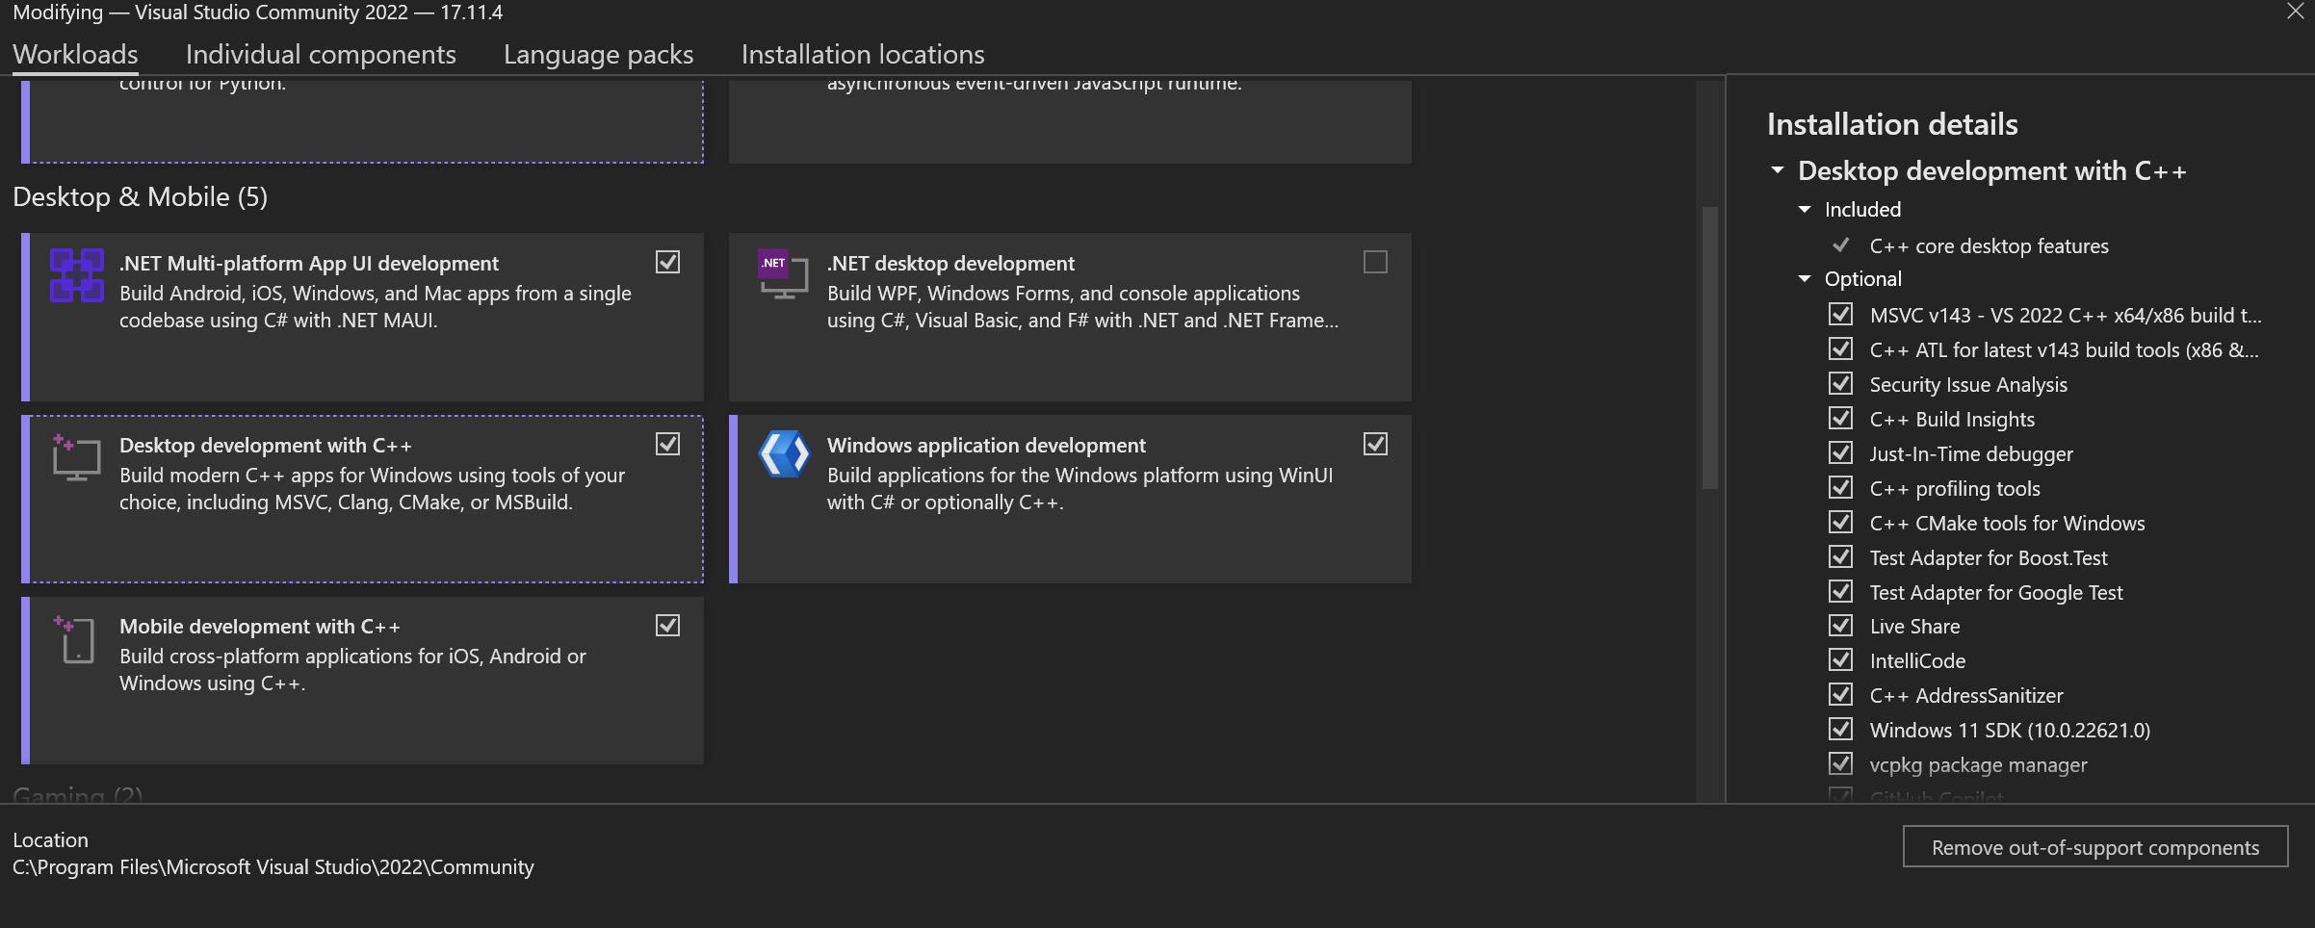
Task: Uncheck C++ ATL for latest v143 build tools
Action: (1840, 349)
